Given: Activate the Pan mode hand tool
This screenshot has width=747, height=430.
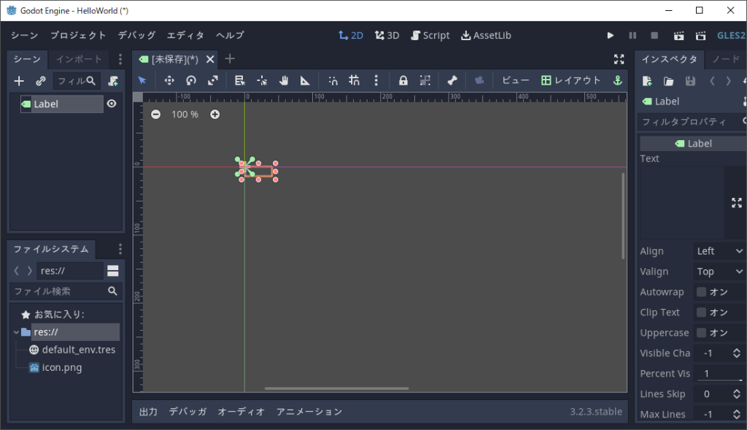Looking at the screenshot, I should click(284, 80).
